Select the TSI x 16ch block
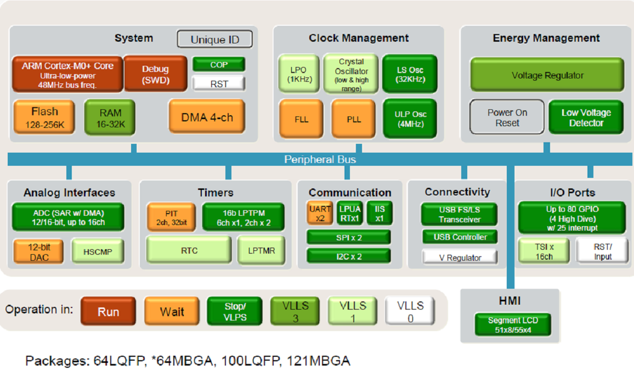 pos(544,251)
